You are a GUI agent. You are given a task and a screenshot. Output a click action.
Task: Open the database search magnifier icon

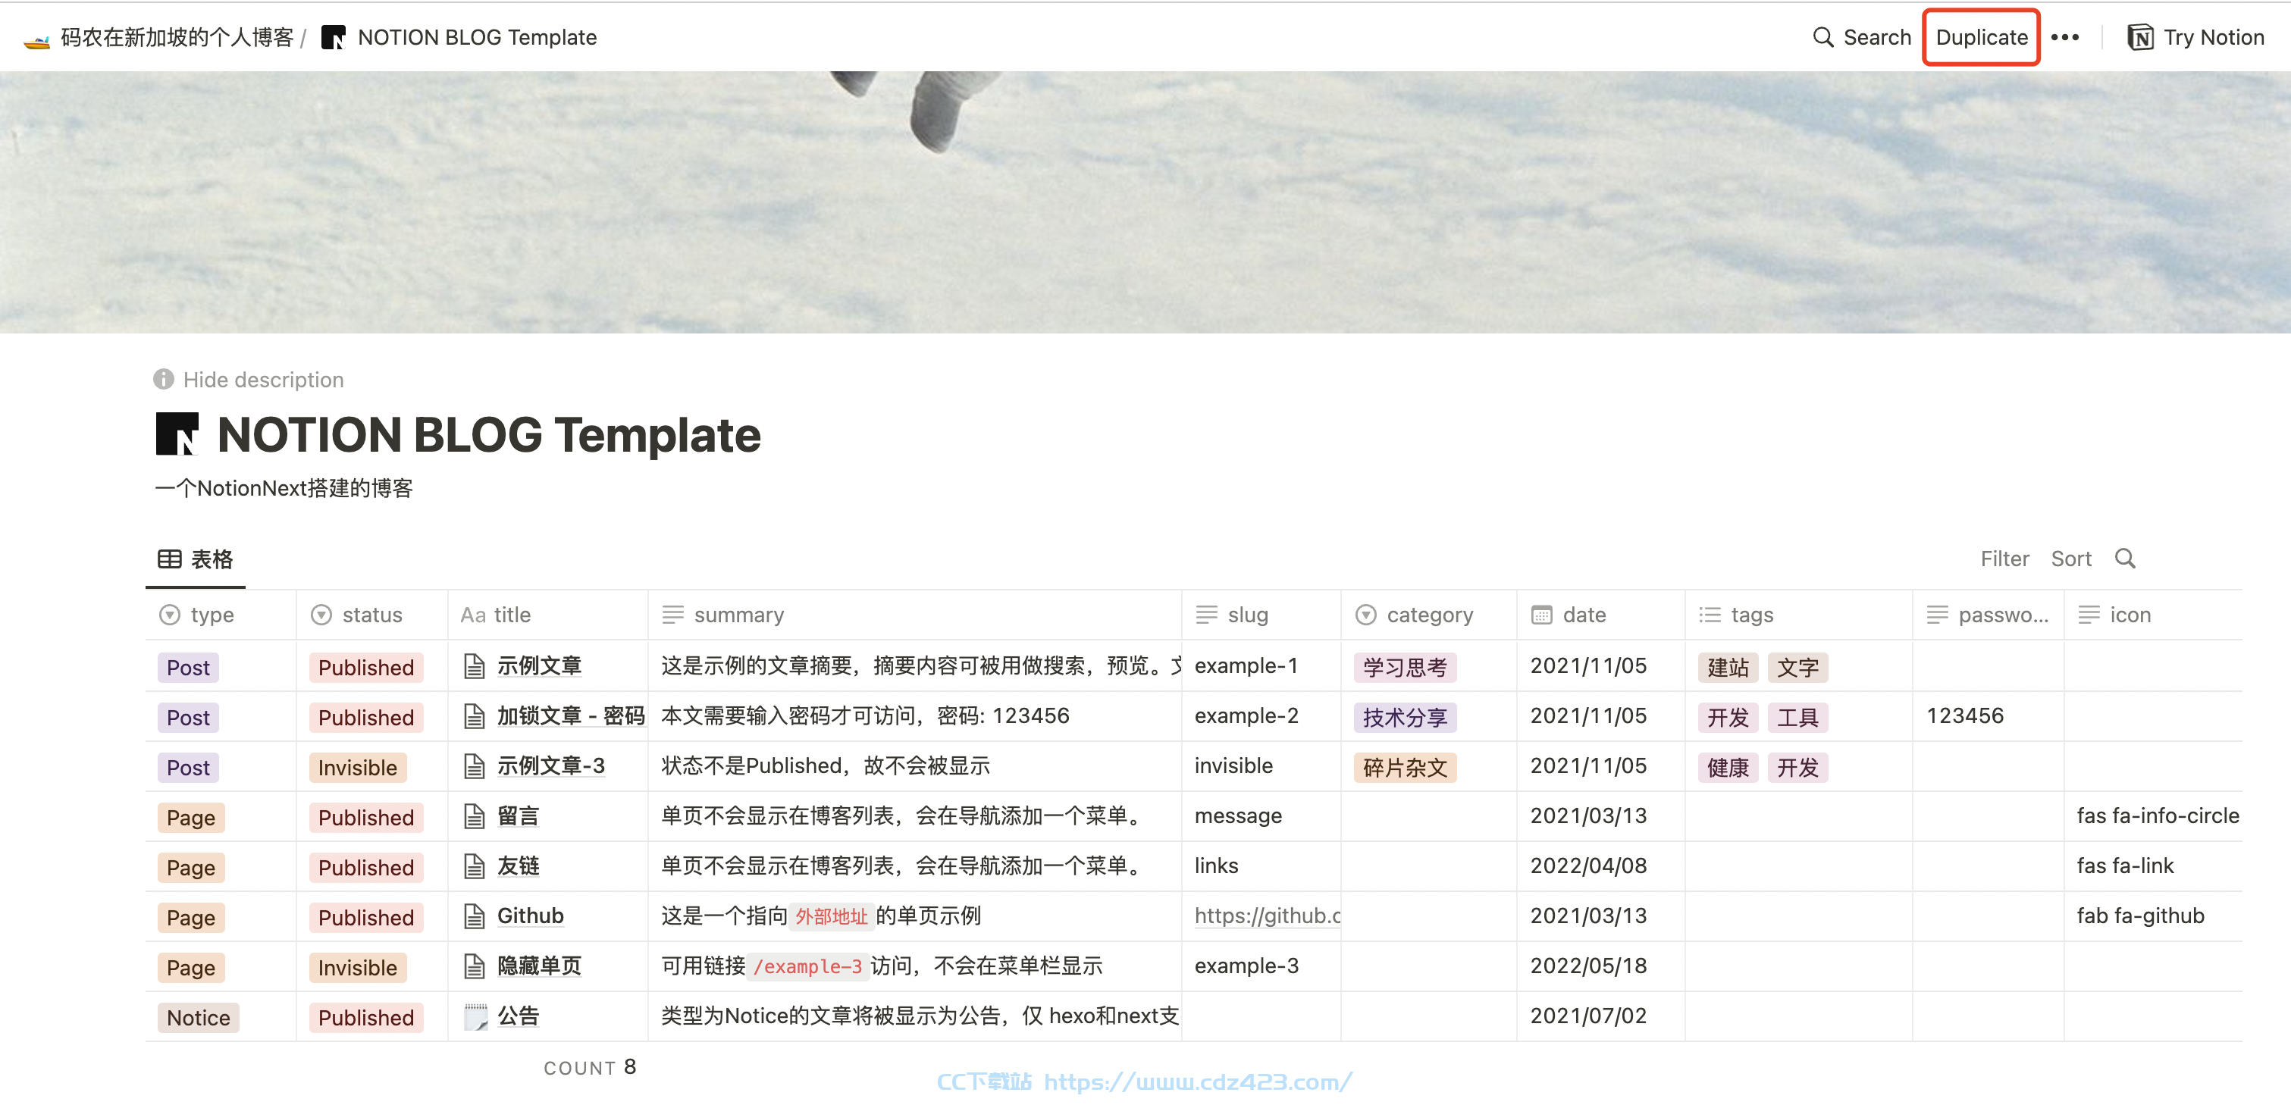2126,559
